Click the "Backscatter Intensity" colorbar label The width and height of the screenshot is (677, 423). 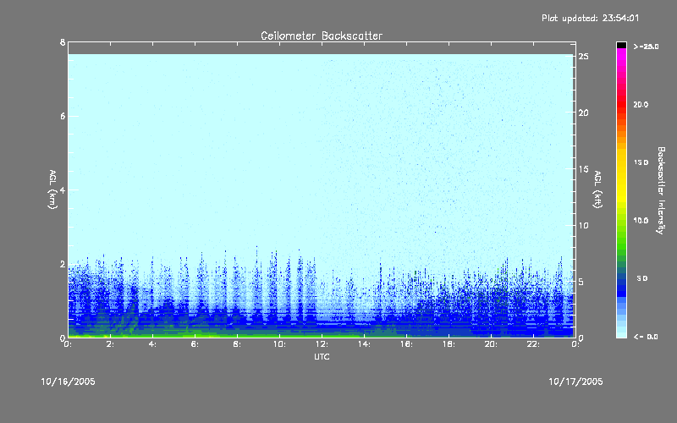[661, 190]
